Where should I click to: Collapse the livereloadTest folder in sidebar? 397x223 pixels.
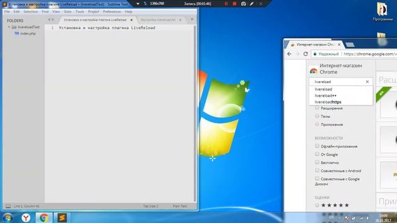(9, 27)
